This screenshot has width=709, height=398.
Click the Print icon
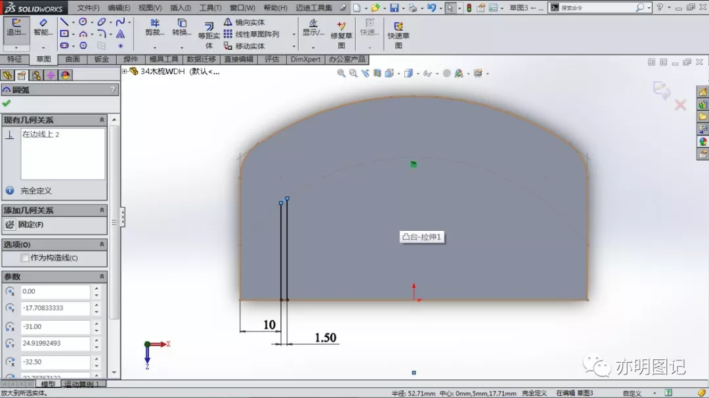point(412,8)
